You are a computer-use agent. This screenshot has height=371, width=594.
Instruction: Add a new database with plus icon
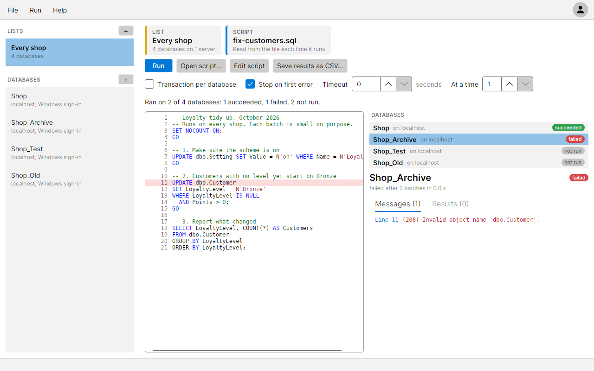tap(126, 79)
